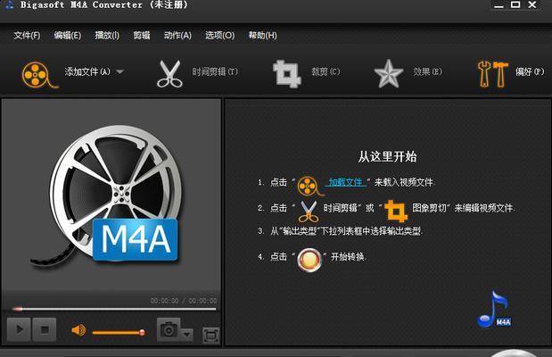
Task: Close the Bigasoft M4A Converter window
Action: [x=532, y=4]
